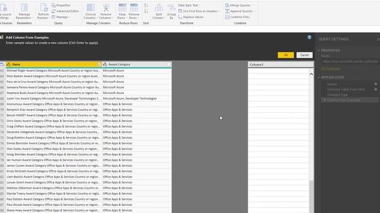Image resolution: width=380 pixels, height=213 pixels.
Task: Click the Split Column icon
Action: pyautogui.click(x=159, y=8)
